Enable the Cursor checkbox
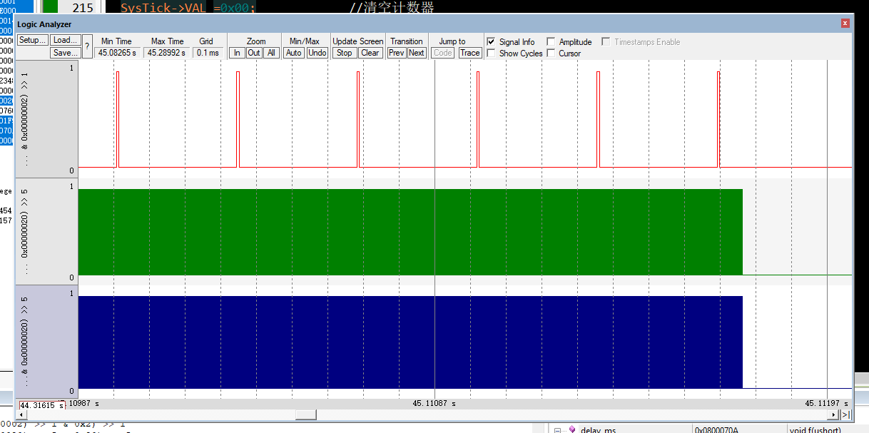The image size is (869, 433). (x=550, y=54)
